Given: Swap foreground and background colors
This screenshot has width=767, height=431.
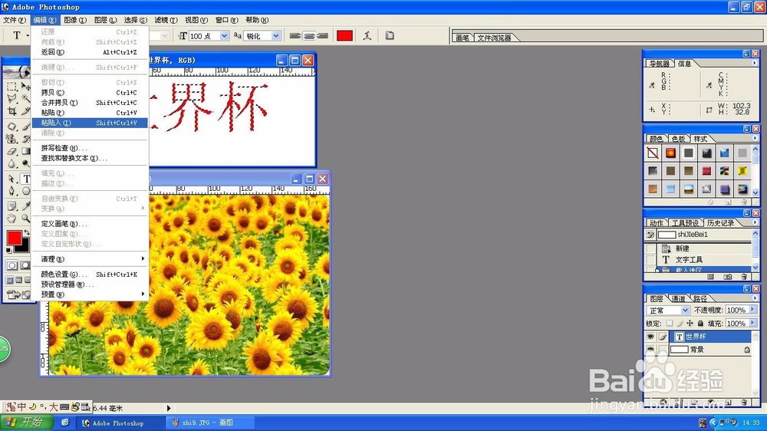Looking at the screenshot, I should (x=26, y=232).
